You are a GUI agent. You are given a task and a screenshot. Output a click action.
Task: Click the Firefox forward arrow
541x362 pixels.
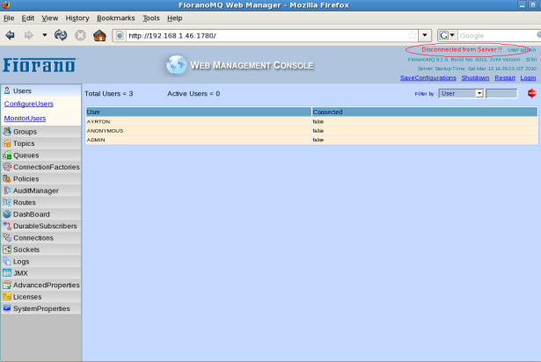point(28,35)
